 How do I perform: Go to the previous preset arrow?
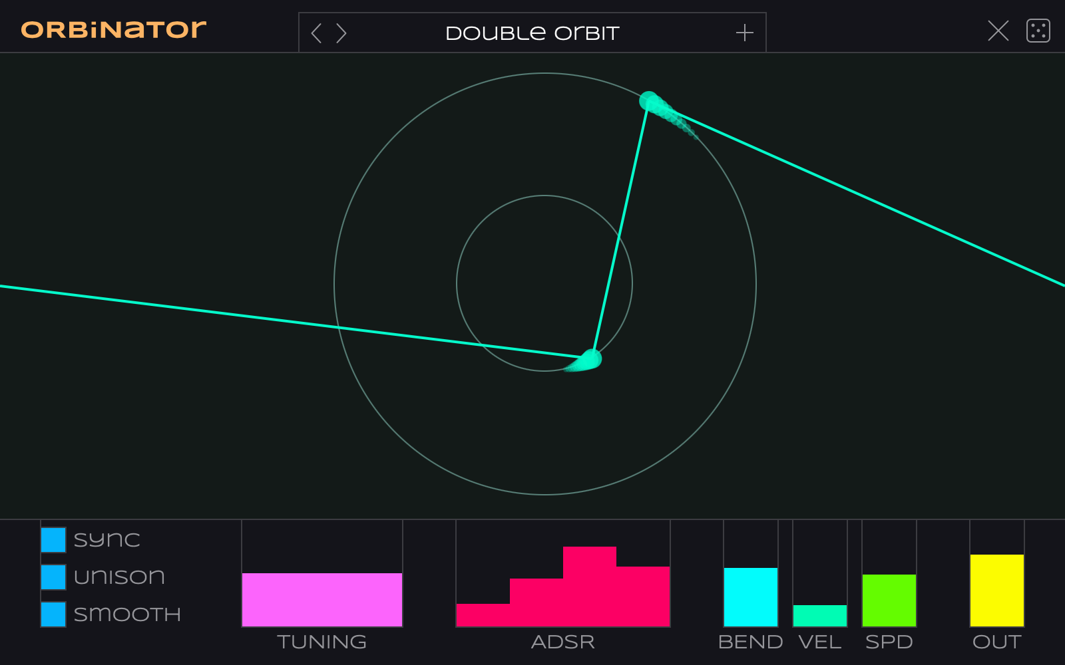coord(317,33)
